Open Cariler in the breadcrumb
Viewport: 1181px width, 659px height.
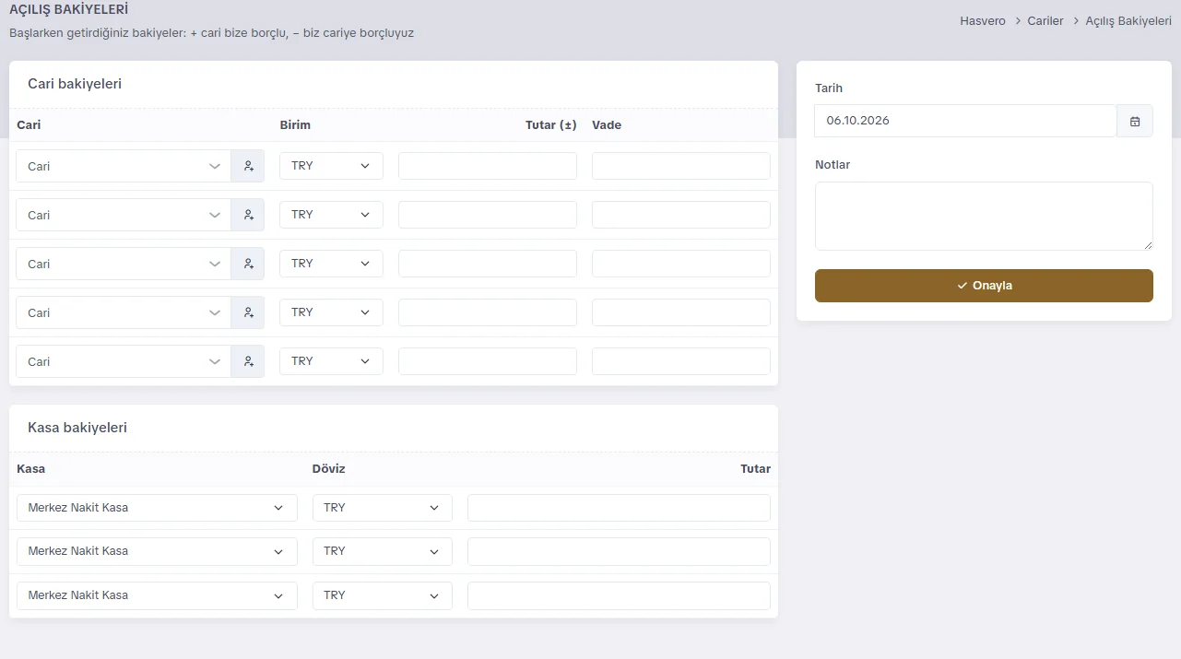tap(1045, 20)
